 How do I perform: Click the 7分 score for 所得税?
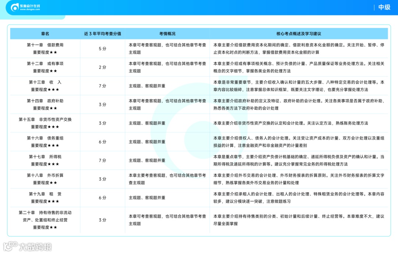point(102,160)
